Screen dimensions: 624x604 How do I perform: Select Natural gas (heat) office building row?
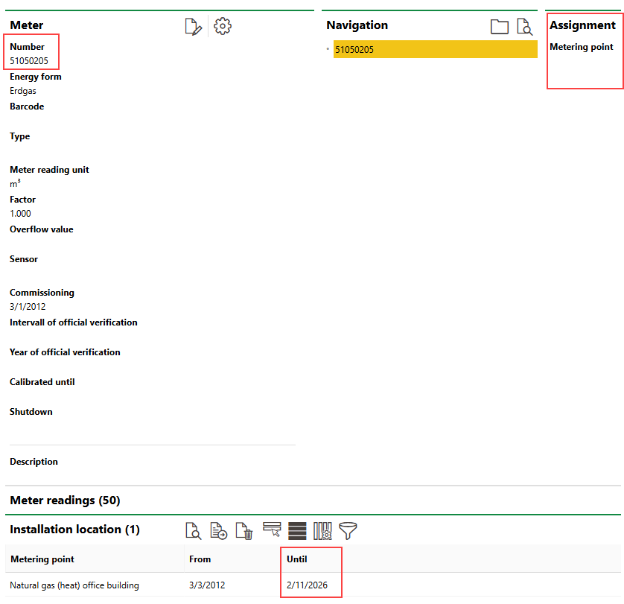[74, 585]
